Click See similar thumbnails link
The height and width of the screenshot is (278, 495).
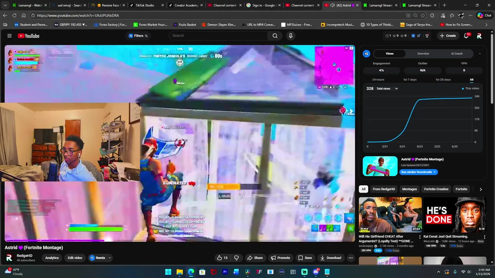tap(418, 172)
